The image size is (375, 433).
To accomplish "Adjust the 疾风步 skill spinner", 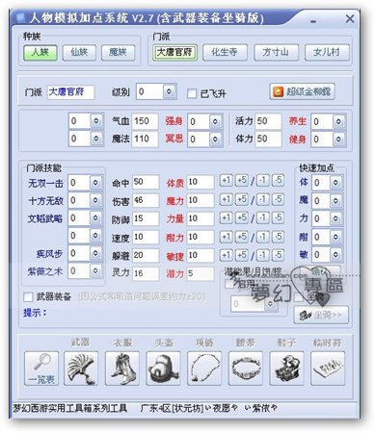I will coord(95,253).
